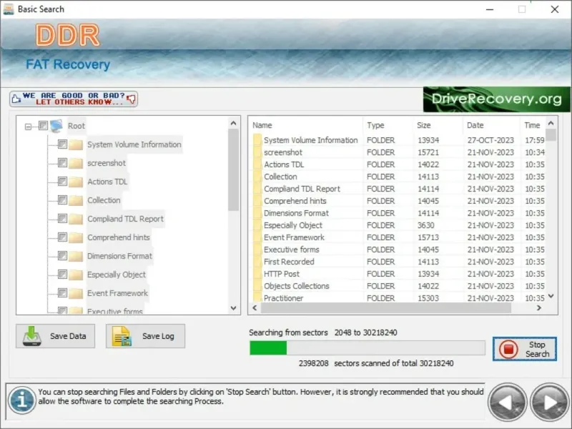Sort file list by Date column

(x=491, y=125)
